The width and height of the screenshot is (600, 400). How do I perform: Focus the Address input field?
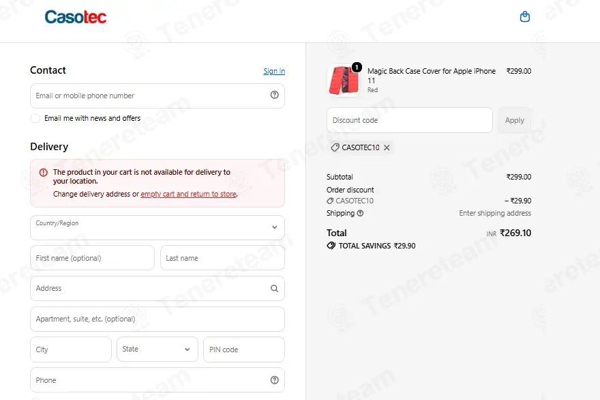pos(157,289)
